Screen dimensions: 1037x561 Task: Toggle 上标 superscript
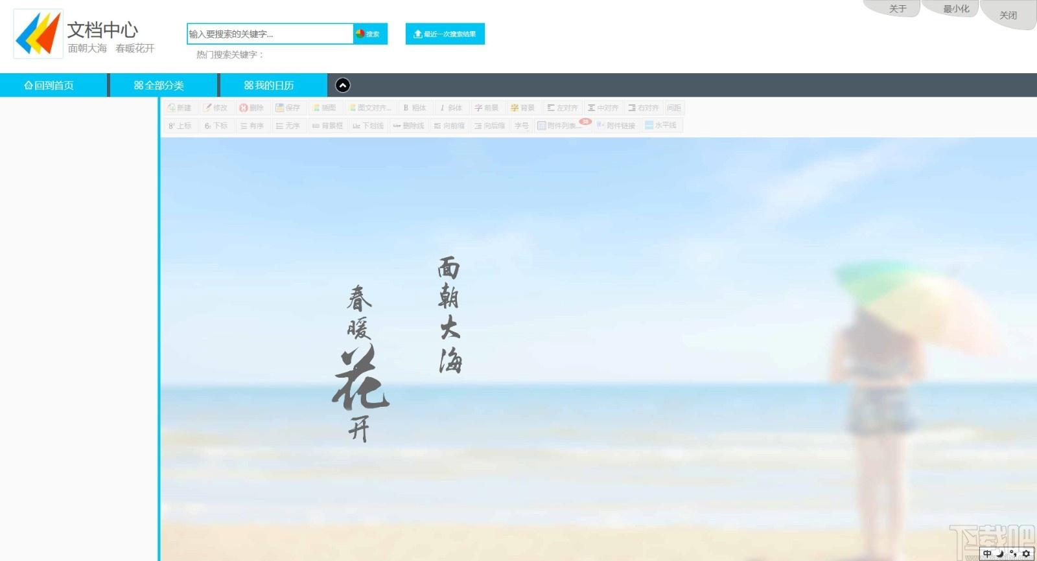tap(180, 126)
